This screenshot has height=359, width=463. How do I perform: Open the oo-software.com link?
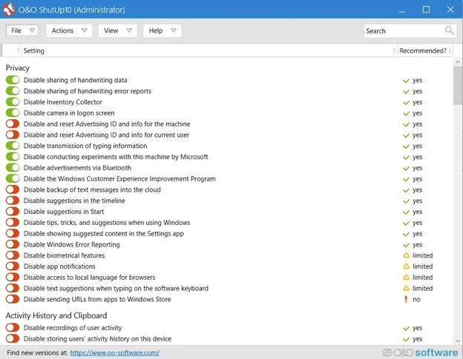114,353
